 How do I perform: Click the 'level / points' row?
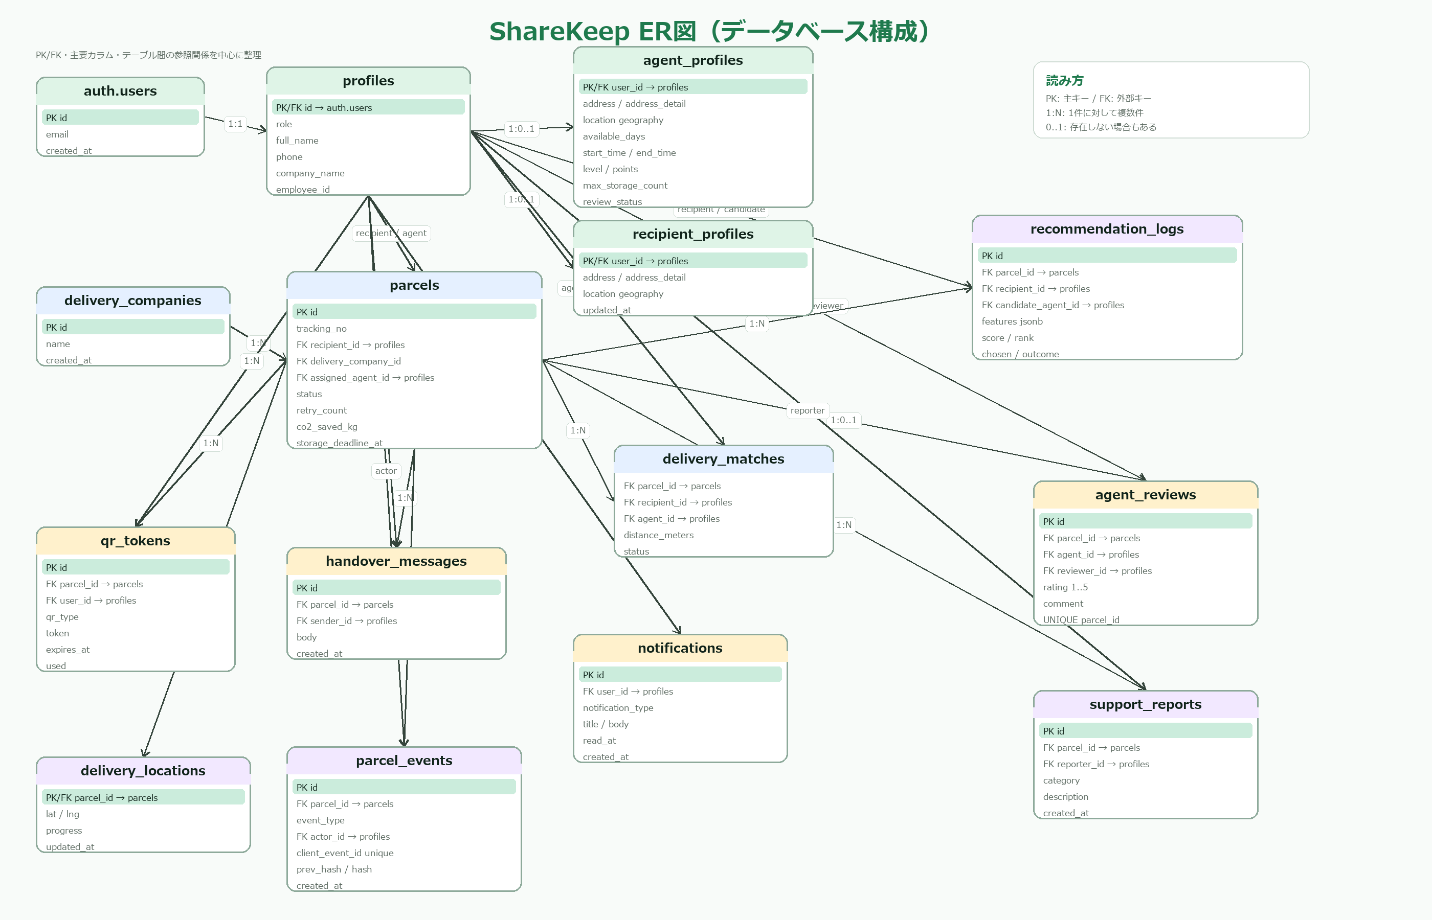pos(610,169)
